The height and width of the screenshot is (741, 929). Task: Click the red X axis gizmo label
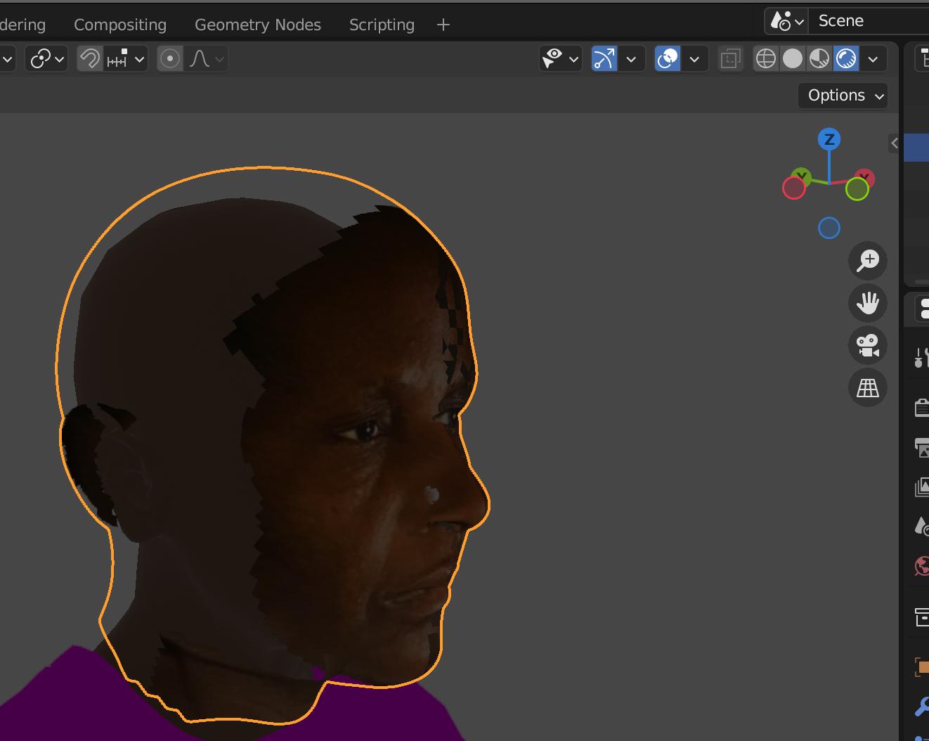click(865, 176)
